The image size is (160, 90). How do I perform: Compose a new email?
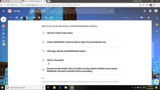pyautogui.click(x=3, y=19)
